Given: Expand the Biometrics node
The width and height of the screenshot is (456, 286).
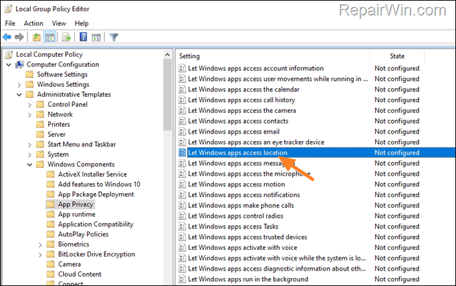Looking at the screenshot, I should (40, 245).
